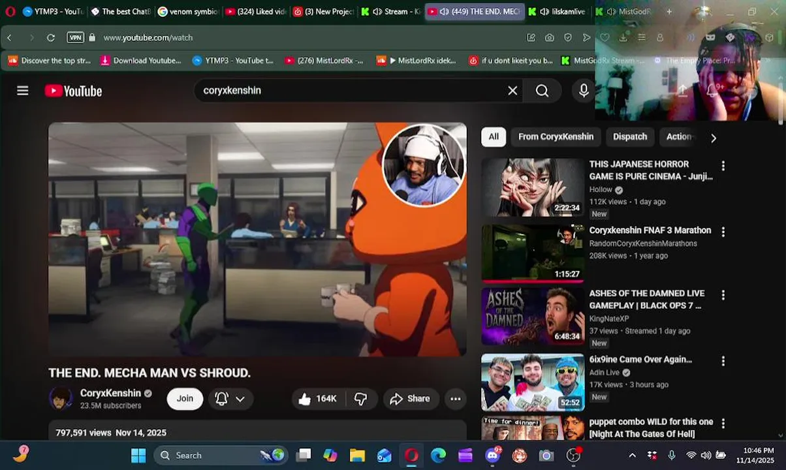Select the All filter chip
Viewport: 786px width, 470px height.
(x=494, y=136)
